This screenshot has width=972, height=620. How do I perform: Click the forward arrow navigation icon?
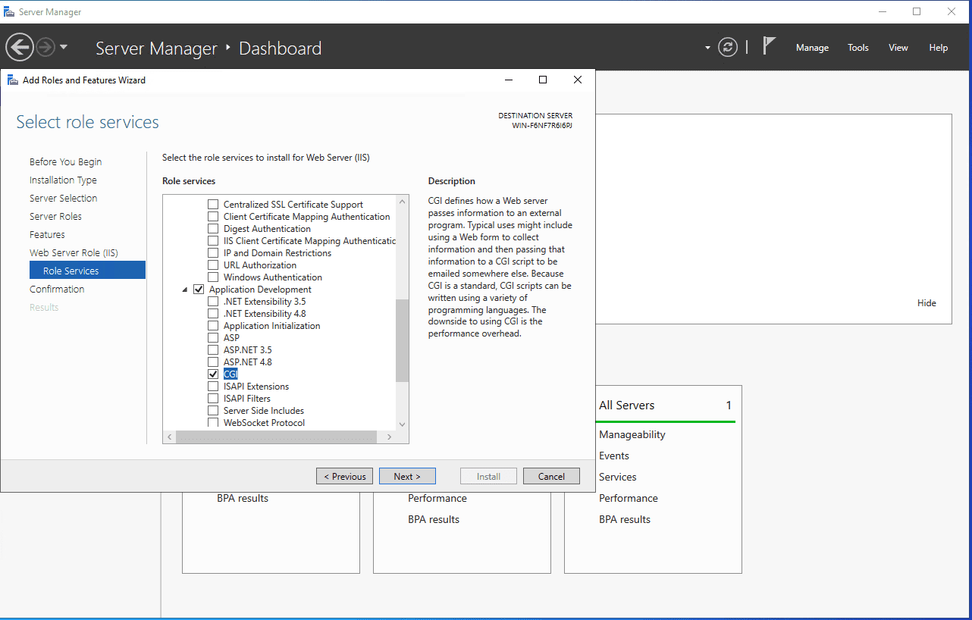(x=45, y=47)
